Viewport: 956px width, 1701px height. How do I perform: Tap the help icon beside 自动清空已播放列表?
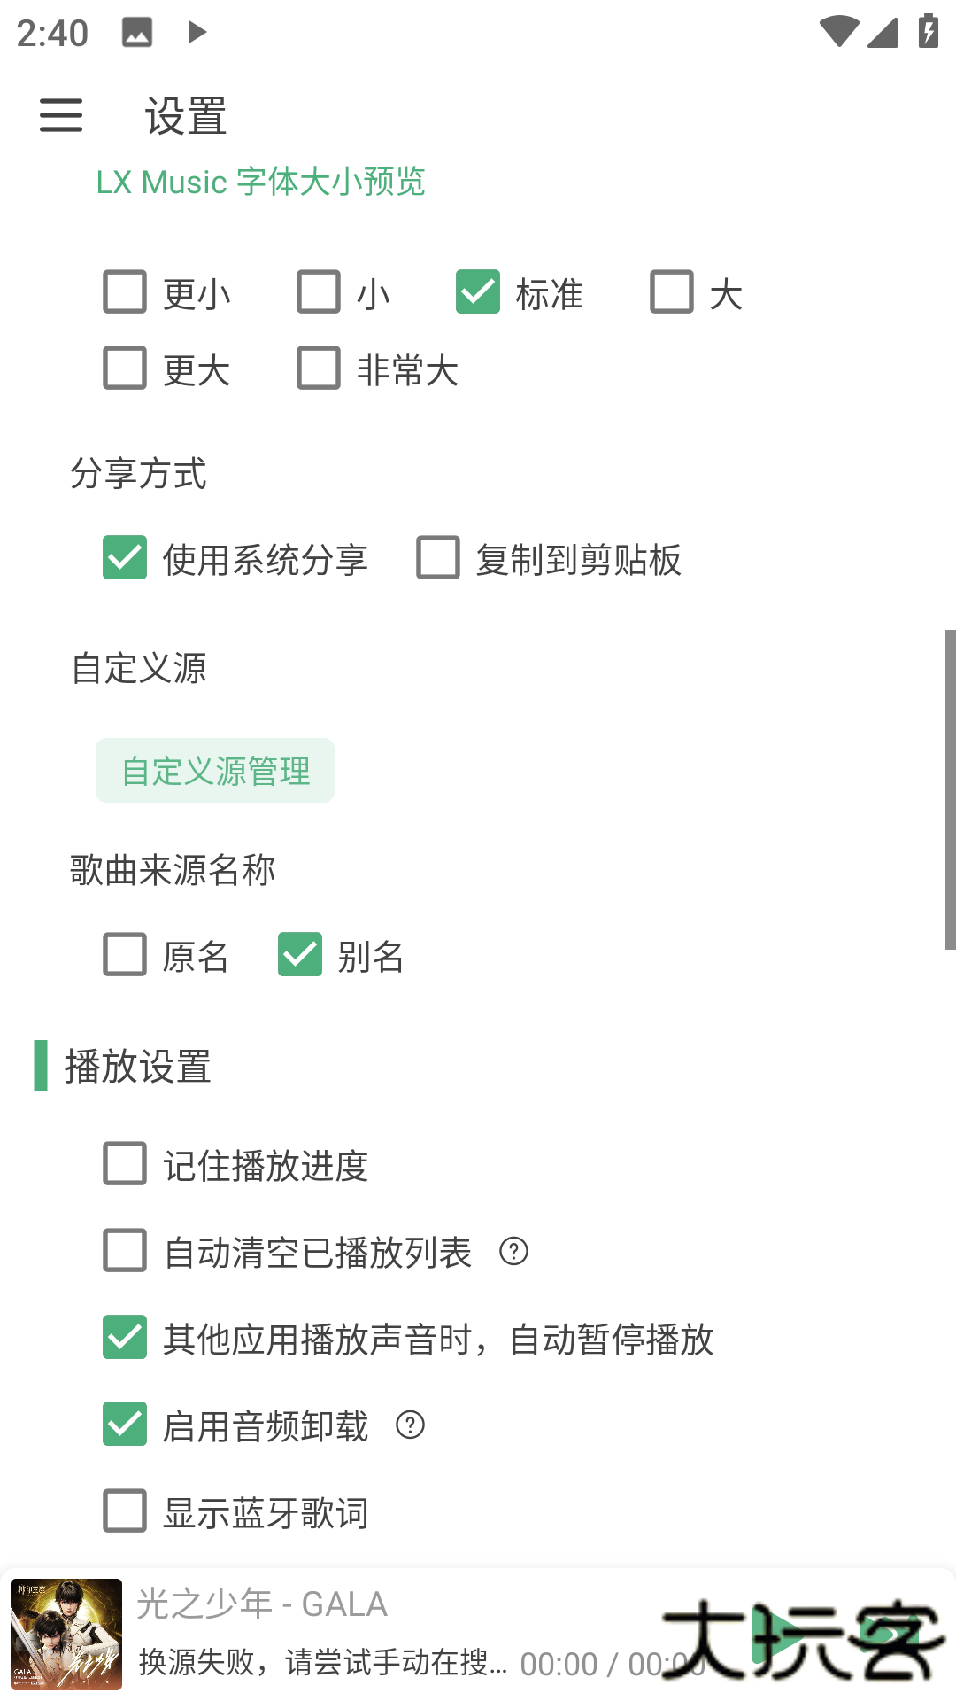tap(513, 1252)
